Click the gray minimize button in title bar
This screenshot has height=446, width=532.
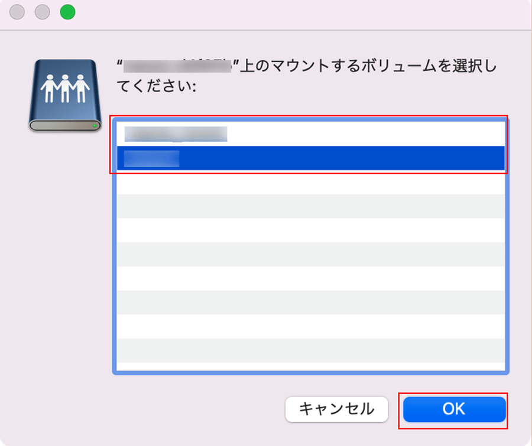(x=43, y=12)
